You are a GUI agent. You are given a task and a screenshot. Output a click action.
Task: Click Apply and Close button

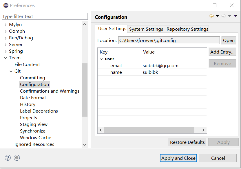point(178,158)
